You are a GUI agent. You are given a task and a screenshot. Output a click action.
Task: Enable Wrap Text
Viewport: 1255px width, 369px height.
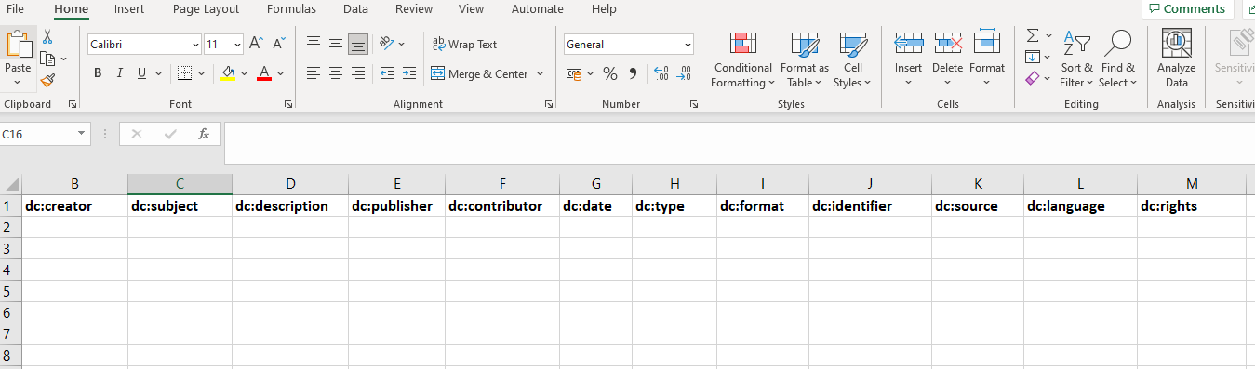tap(464, 44)
